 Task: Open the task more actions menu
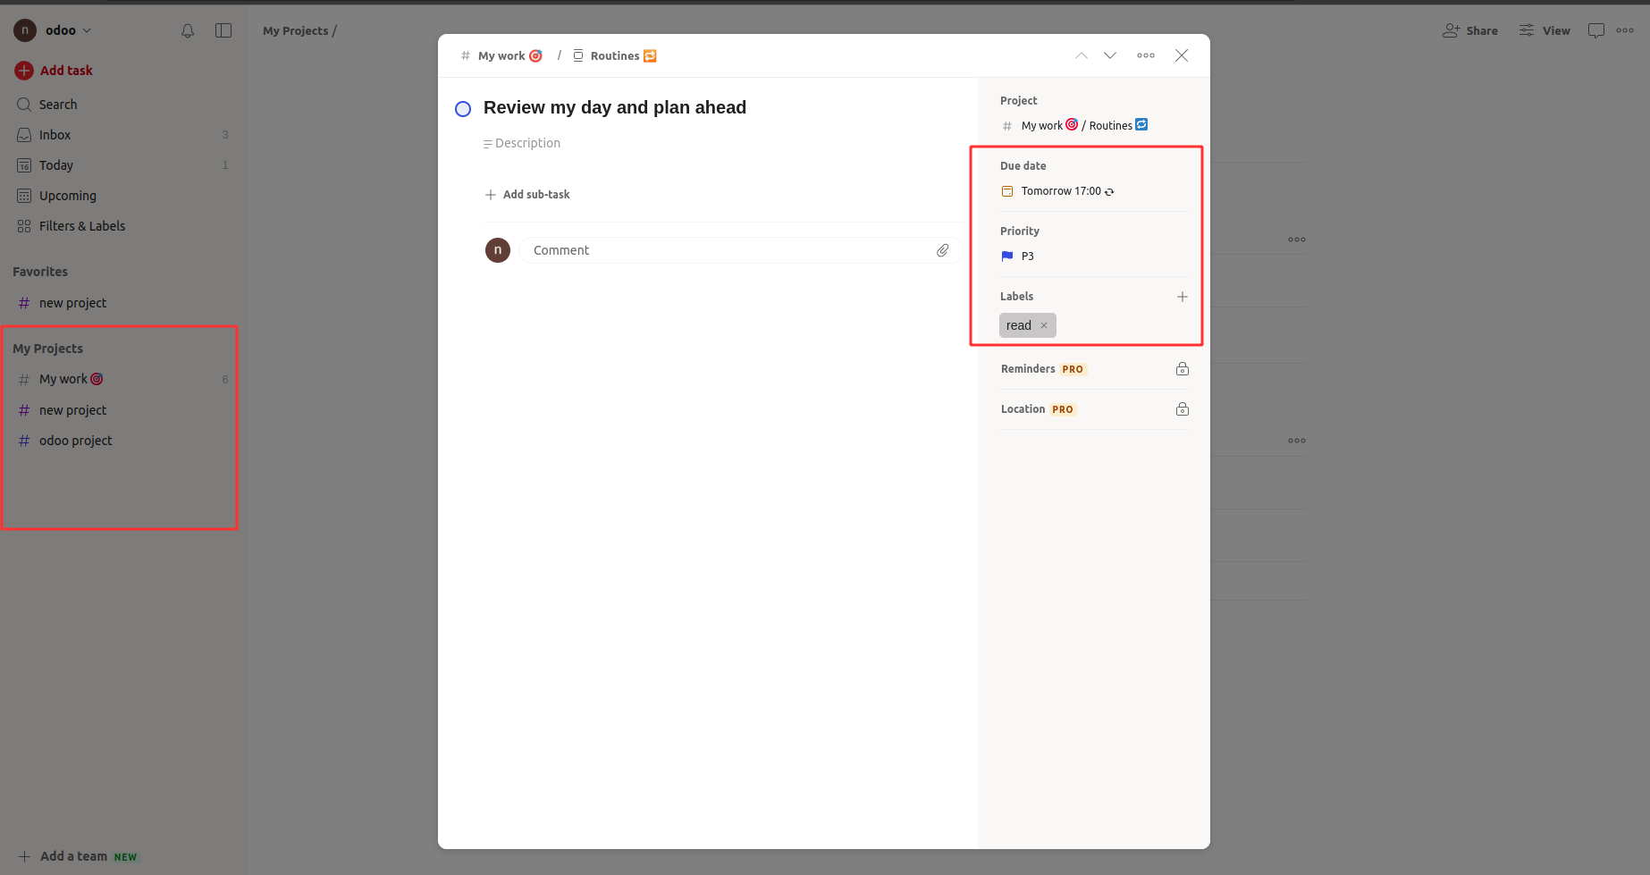[1145, 55]
